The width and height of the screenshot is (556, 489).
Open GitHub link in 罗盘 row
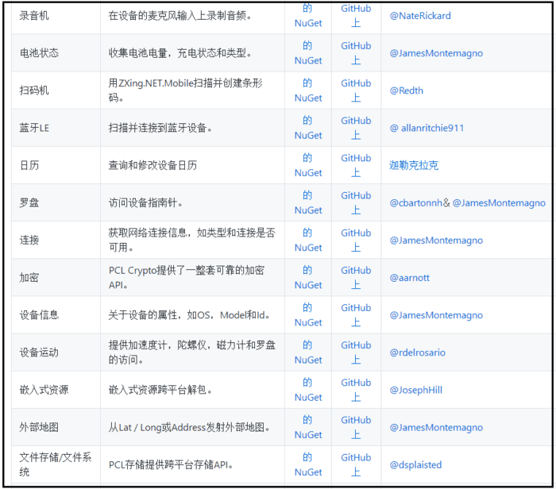(356, 202)
